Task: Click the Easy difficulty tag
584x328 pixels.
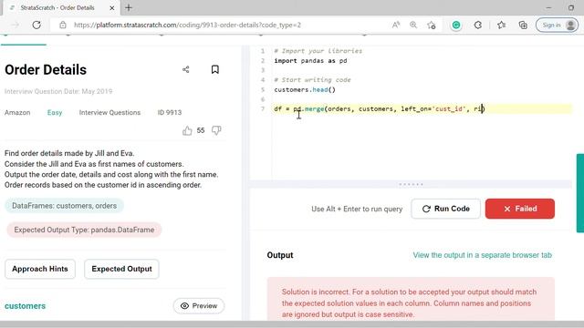Action: pos(55,112)
